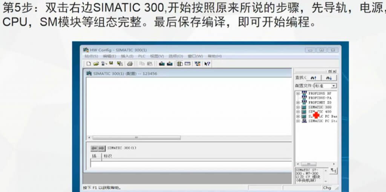The height and width of the screenshot is (192, 386).
Task: Click the SIMATIC 300(1) label beside arrows
Action: point(122,148)
